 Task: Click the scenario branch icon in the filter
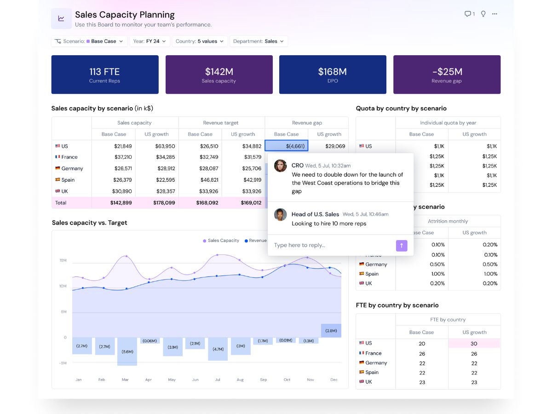58,41
